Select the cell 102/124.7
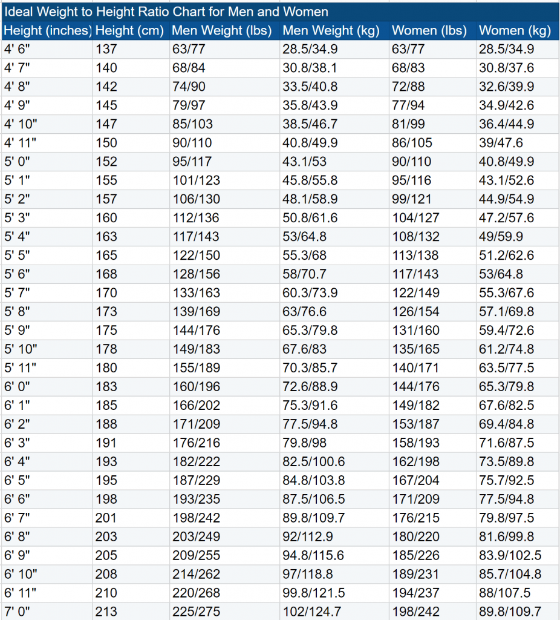 (x=334, y=612)
